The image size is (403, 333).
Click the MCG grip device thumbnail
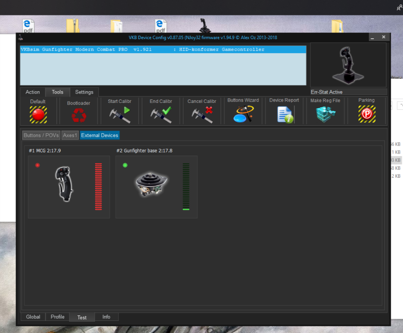click(x=64, y=184)
